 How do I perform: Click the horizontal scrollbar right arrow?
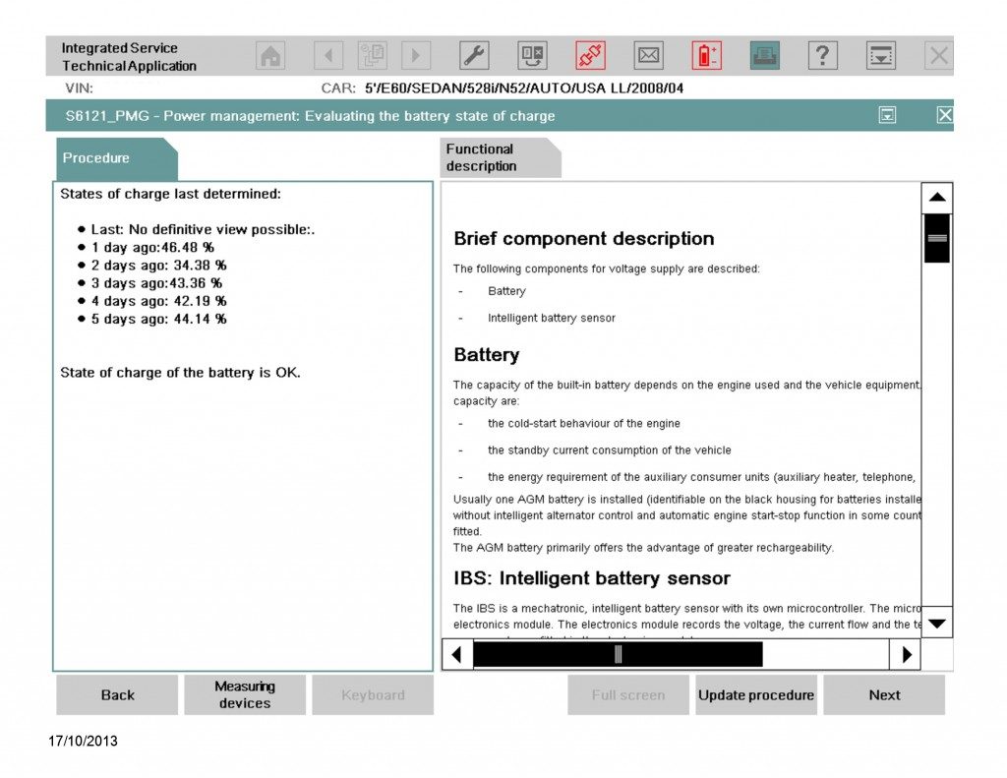(x=906, y=655)
